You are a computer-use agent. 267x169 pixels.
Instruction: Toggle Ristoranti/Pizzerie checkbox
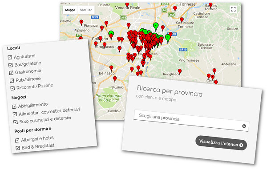point(12,88)
